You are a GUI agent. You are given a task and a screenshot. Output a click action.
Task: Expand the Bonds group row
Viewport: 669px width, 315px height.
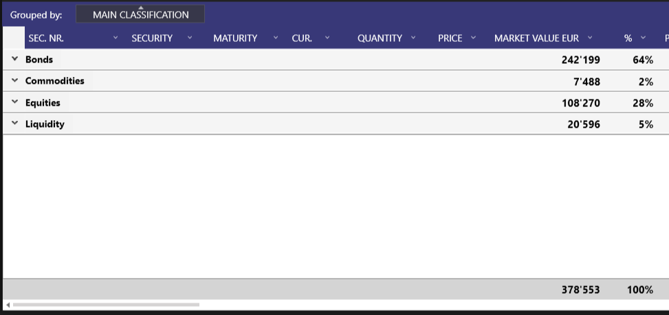tap(15, 59)
